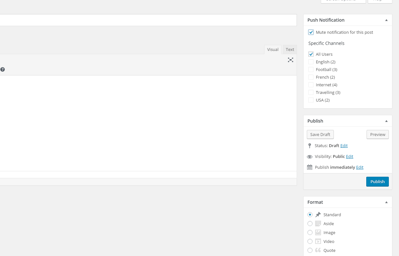The width and height of the screenshot is (399, 256).
Task: Click the Image format icon
Action: pos(318,232)
